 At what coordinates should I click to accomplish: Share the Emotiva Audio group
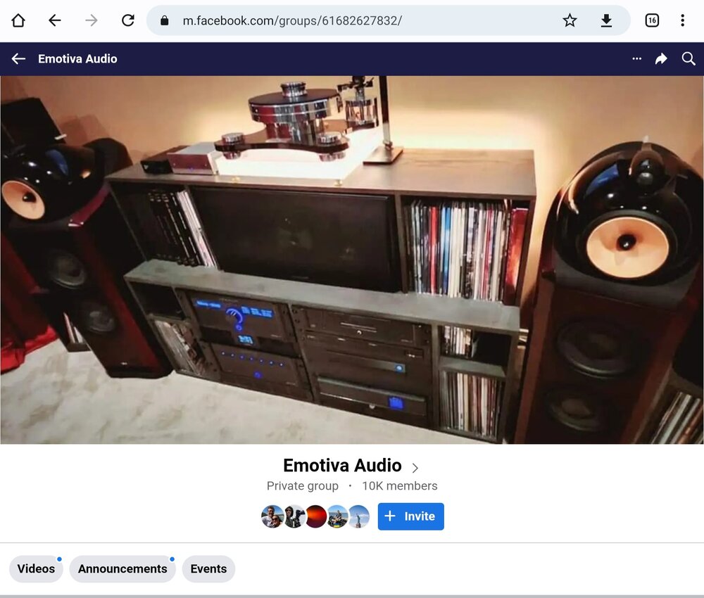tap(661, 59)
